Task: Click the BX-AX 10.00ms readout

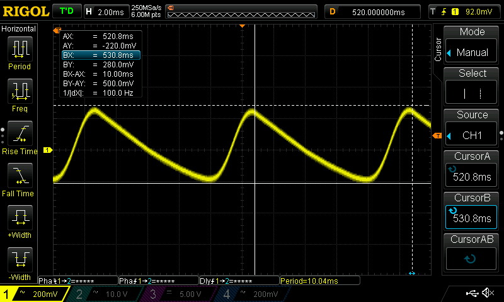Action: (x=98, y=74)
